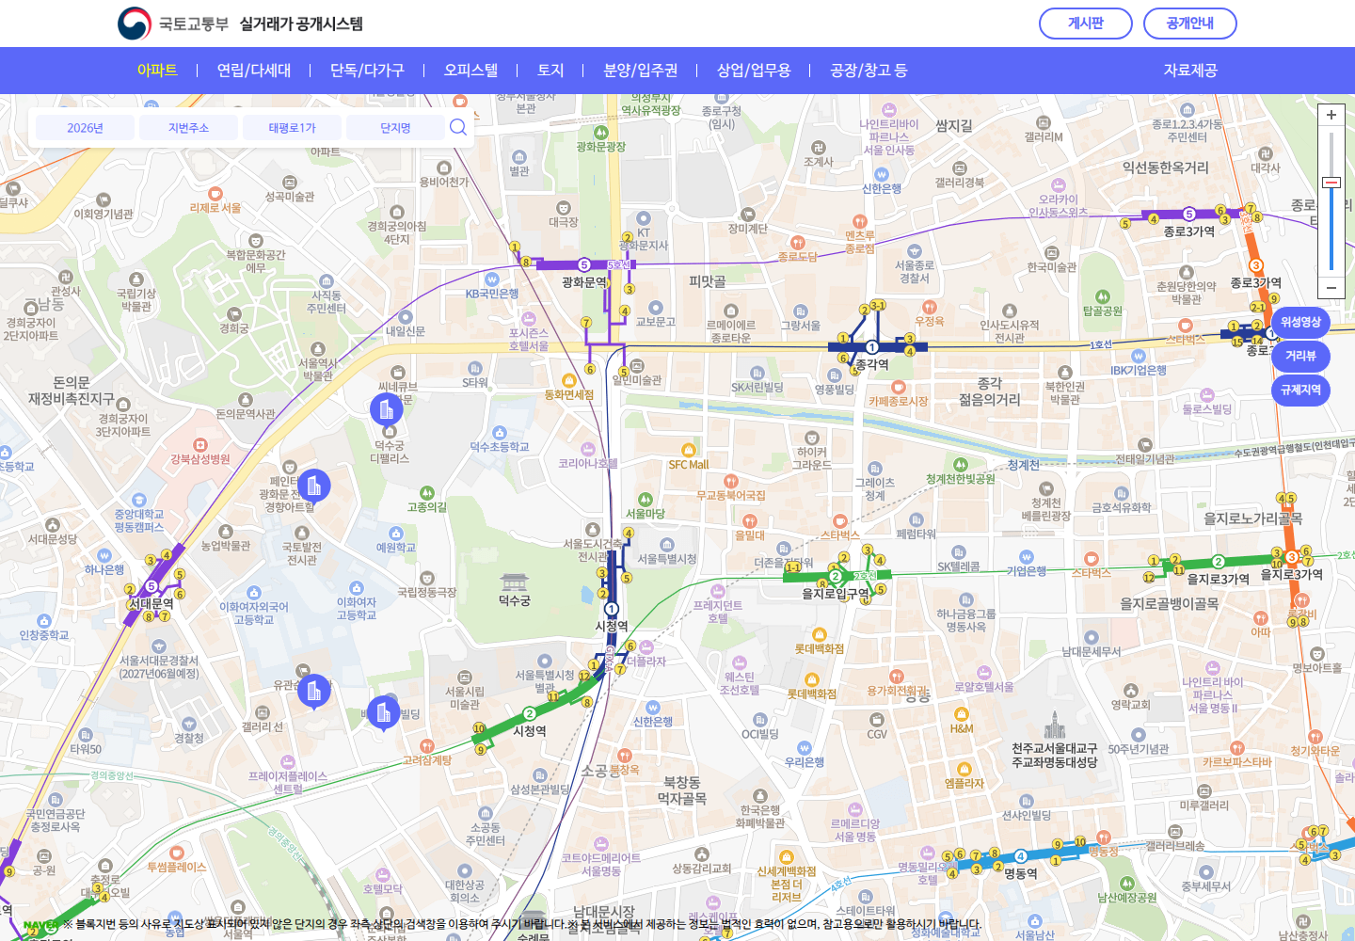
Task: Toggle 위성영상 satellite view
Action: (1300, 322)
